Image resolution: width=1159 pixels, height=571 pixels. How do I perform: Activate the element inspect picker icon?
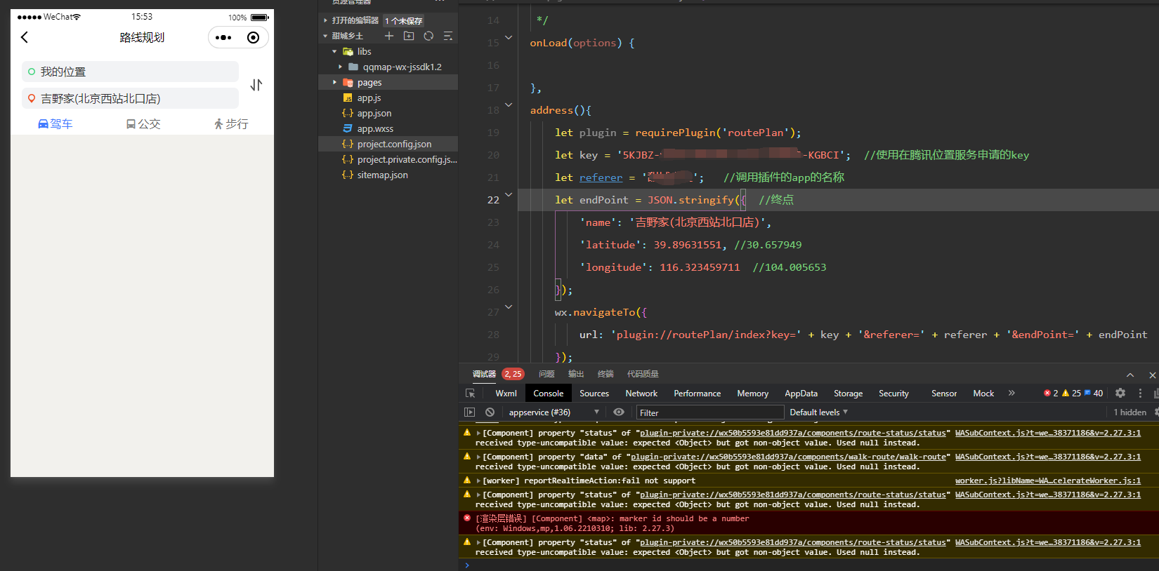point(471,394)
